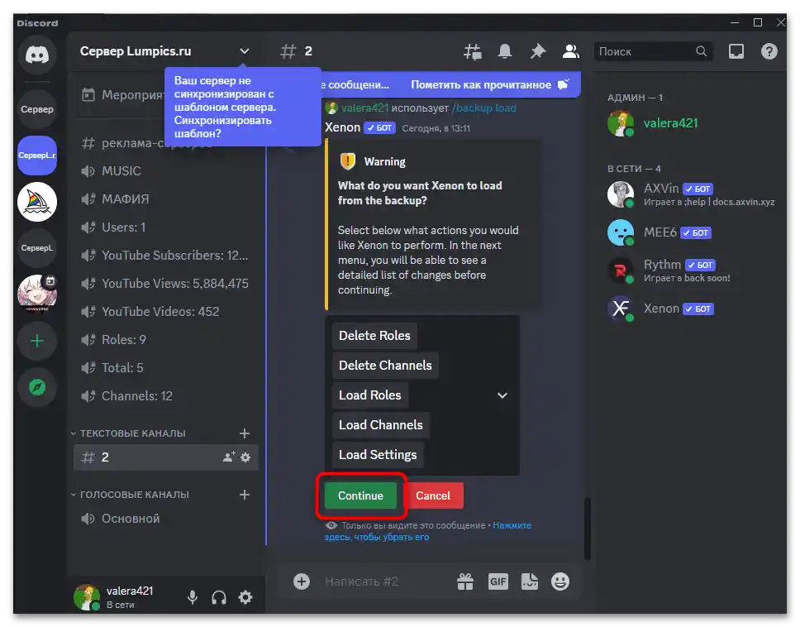Select Roles: 9 channel
Viewport: 800px width, 627px height.
coord(166,339)
